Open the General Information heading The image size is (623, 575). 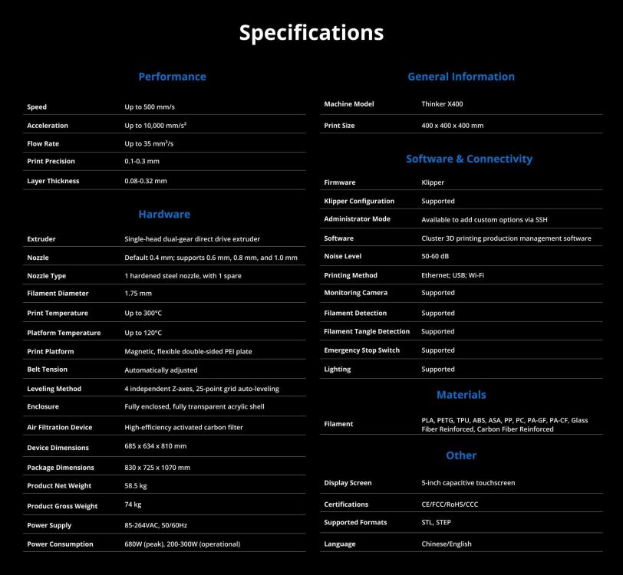click(461, 77)
